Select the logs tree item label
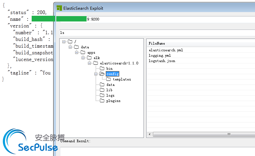 110,95
